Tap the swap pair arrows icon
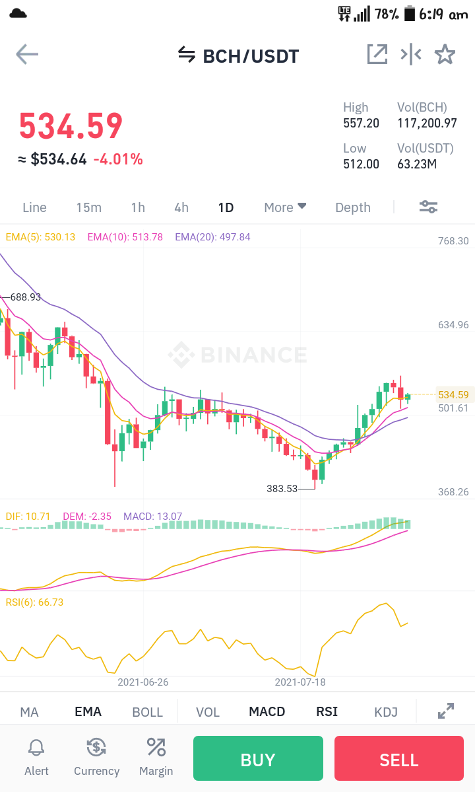This screenshot has height=792, width=475. 187,55
